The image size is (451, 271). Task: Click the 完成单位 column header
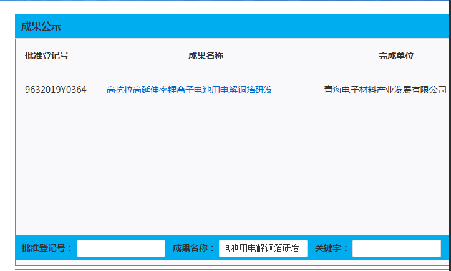point(396,55)
